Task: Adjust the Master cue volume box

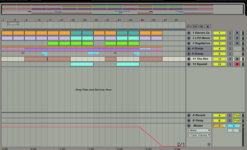Action: 234,126
